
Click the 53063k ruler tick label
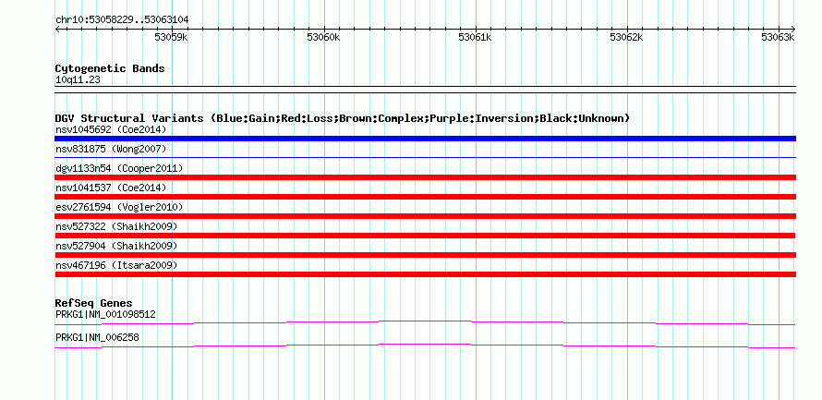[x=779, y=37]
